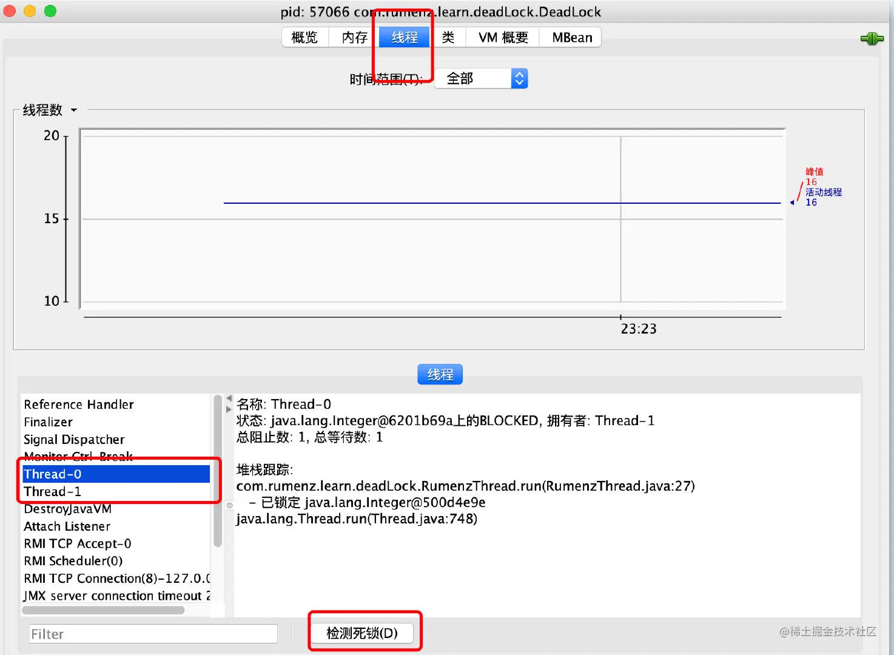Collapse split pane with left arrow
Viewport: 894px width, 655px height.
point(229,398)
